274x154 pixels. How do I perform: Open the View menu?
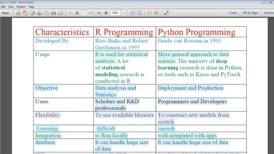[x=11, y=7]
